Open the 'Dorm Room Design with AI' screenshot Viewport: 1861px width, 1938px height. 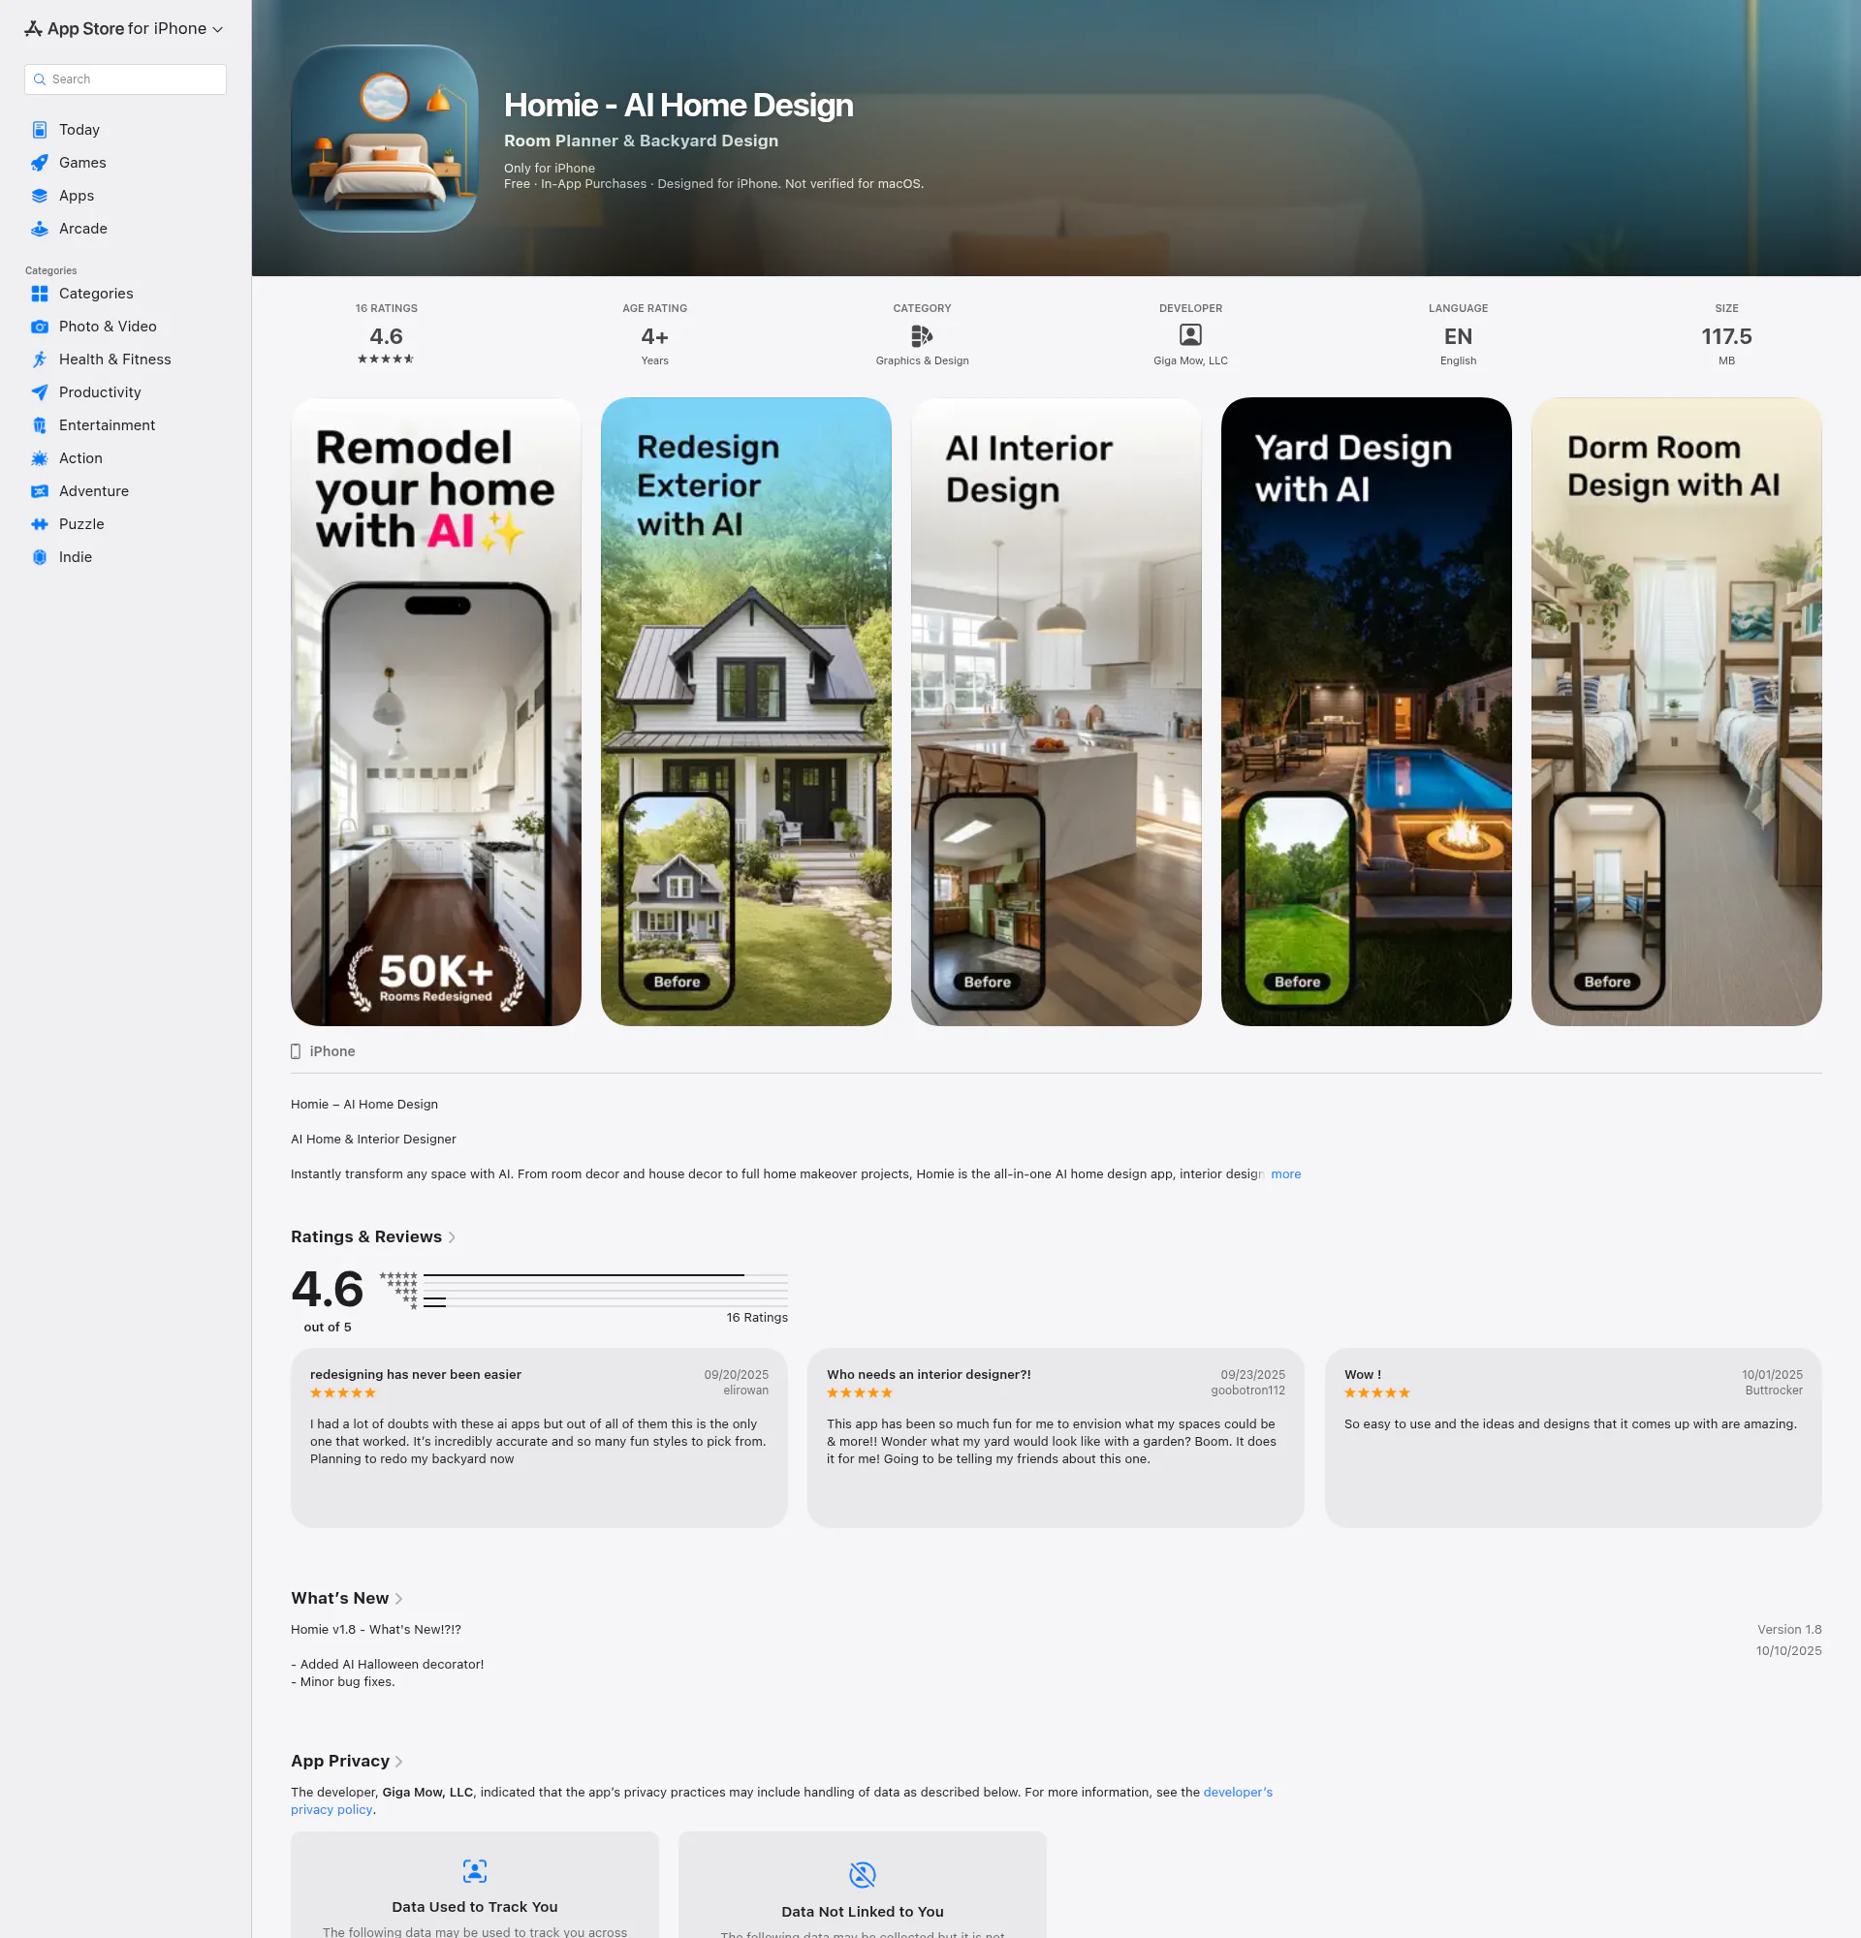coord(1676,712)
